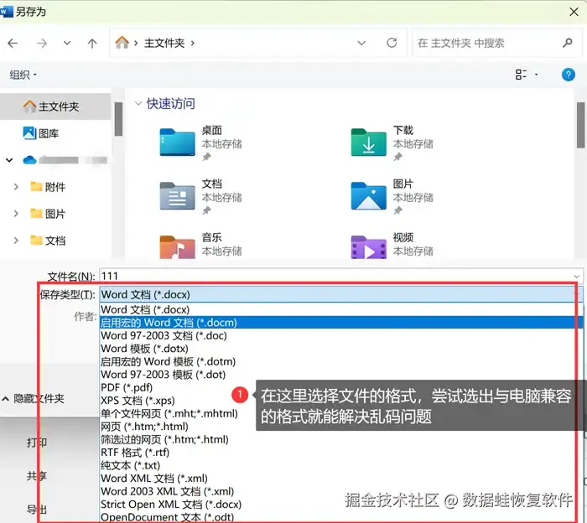Open the recent locations chevron
This screenshot has height=523, width=587.
(x=67, y=44)
